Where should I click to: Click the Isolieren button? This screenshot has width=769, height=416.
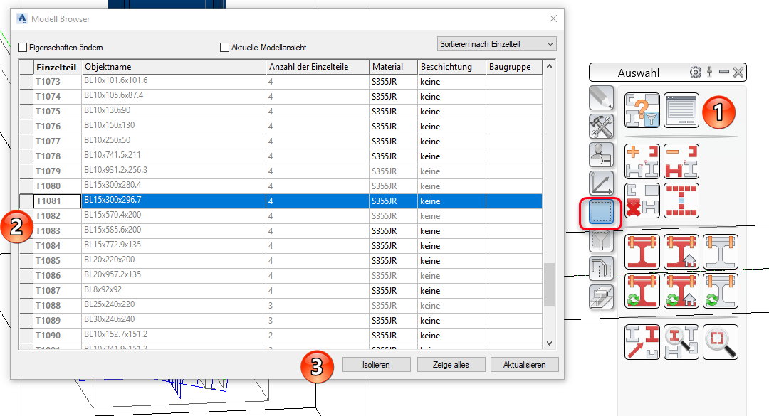point(376,365)
